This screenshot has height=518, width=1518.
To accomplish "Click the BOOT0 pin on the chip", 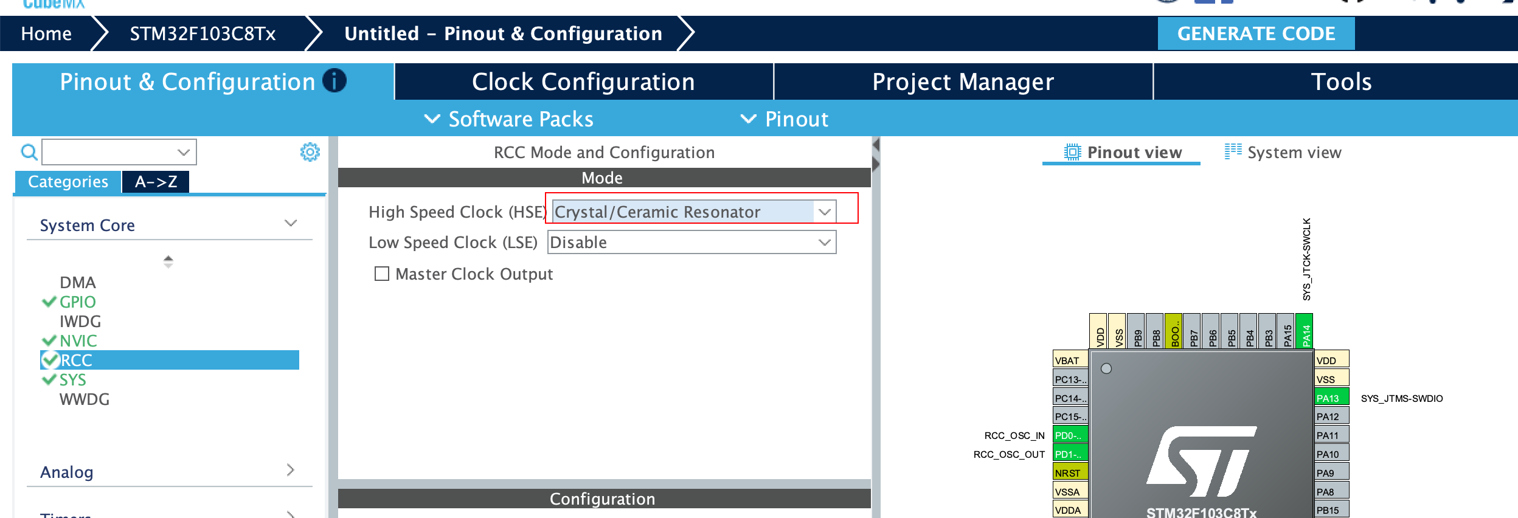I will 1174,331.
